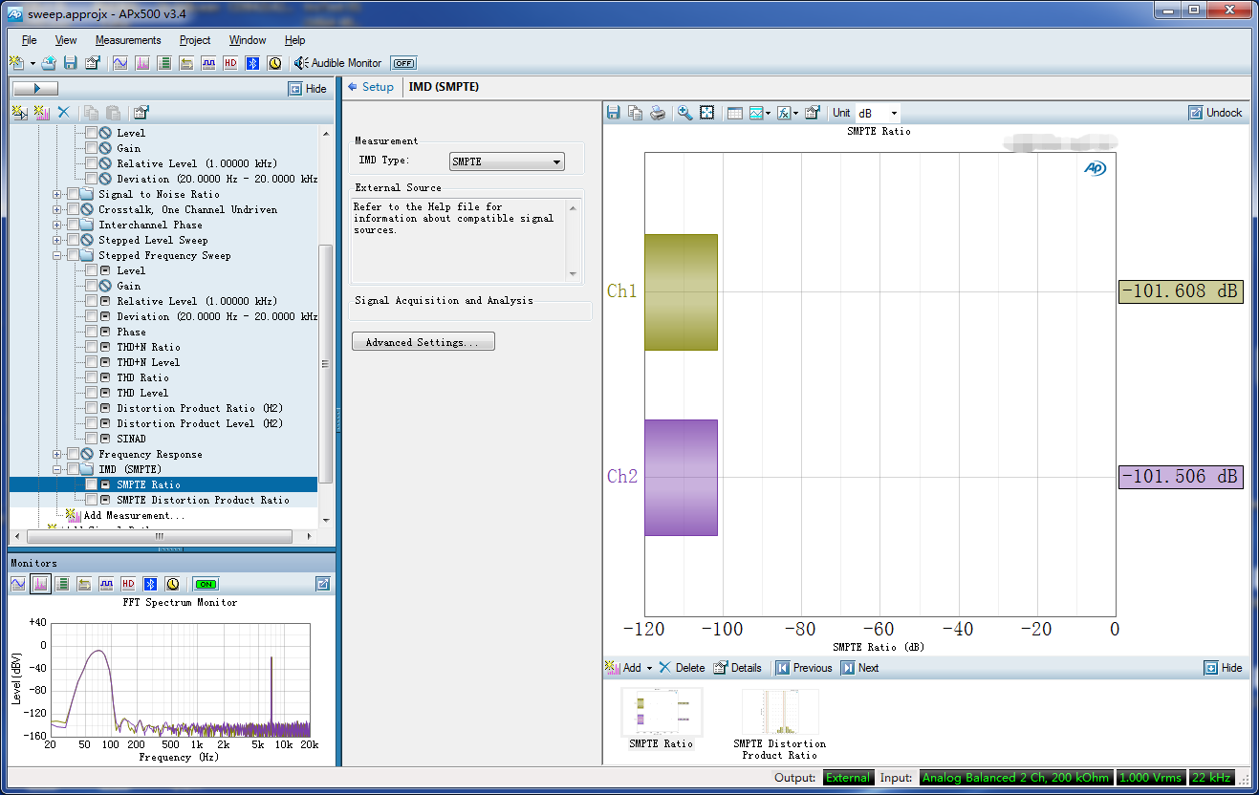Open the Unit dB dropdown
1259x795 pixels.
pyautogui.click(x=877, y=113)
